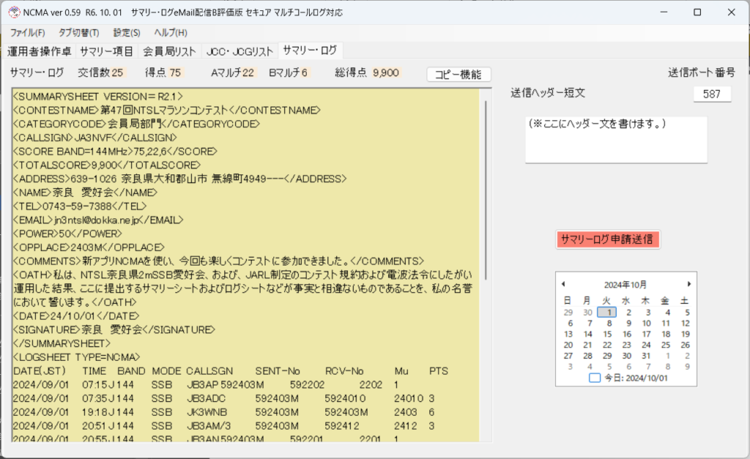The height and width of the screenshot is (459, 750).
Task: Open the ヘルプ(H) menu
Action: click(171, 33)
